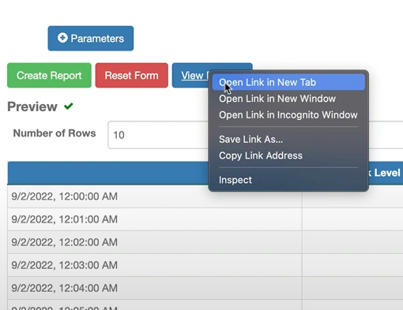Click the Number of Rows label

coord(55,133)
